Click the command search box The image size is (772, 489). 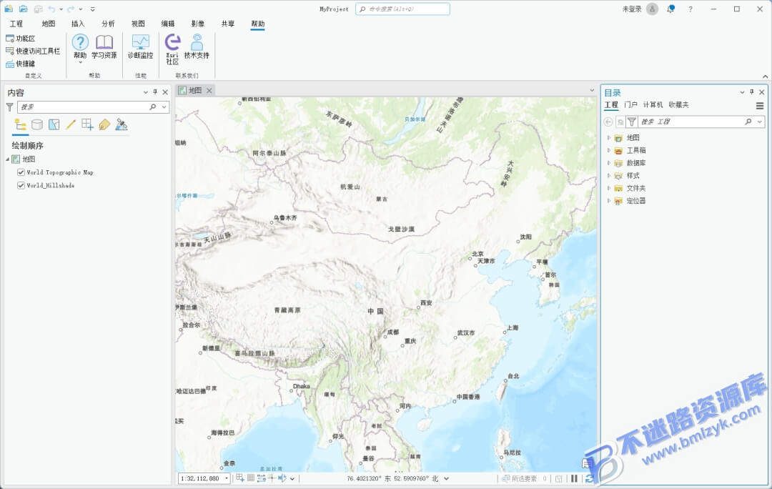point(402,9)
